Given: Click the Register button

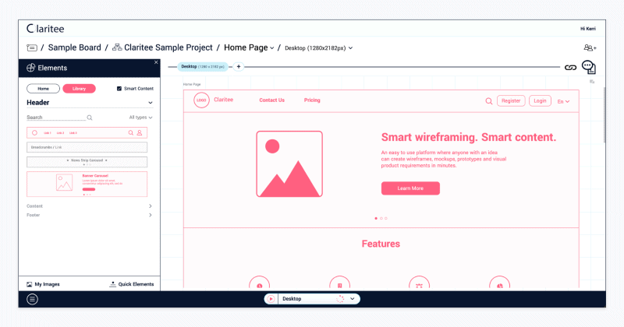Looking at the screenshot, I should pos(511,101).
